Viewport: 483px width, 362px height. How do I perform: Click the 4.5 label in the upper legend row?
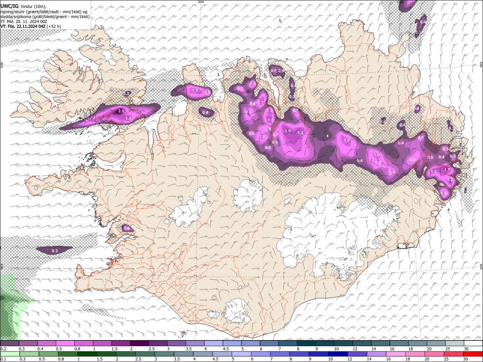[226, 349]
